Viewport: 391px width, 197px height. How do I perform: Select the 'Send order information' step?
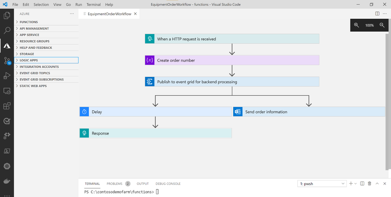[309, 112]
